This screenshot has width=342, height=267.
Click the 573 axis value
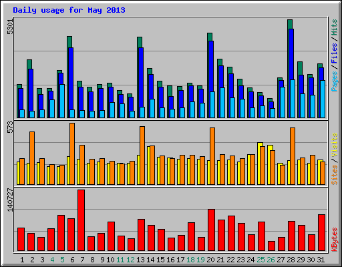(10, 127)
